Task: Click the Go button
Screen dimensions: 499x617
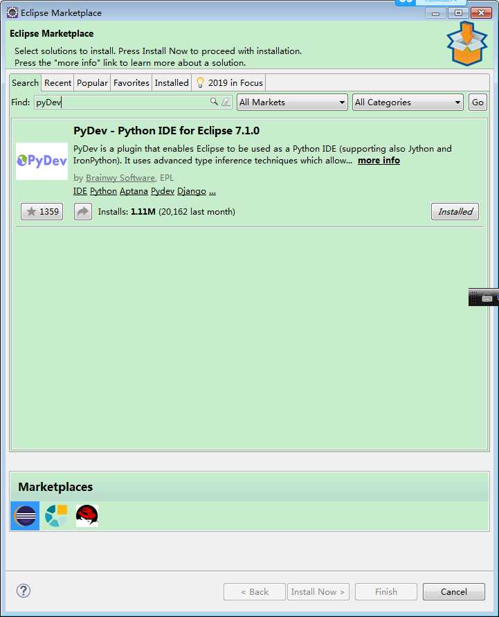Action: [x=478, y=102]
